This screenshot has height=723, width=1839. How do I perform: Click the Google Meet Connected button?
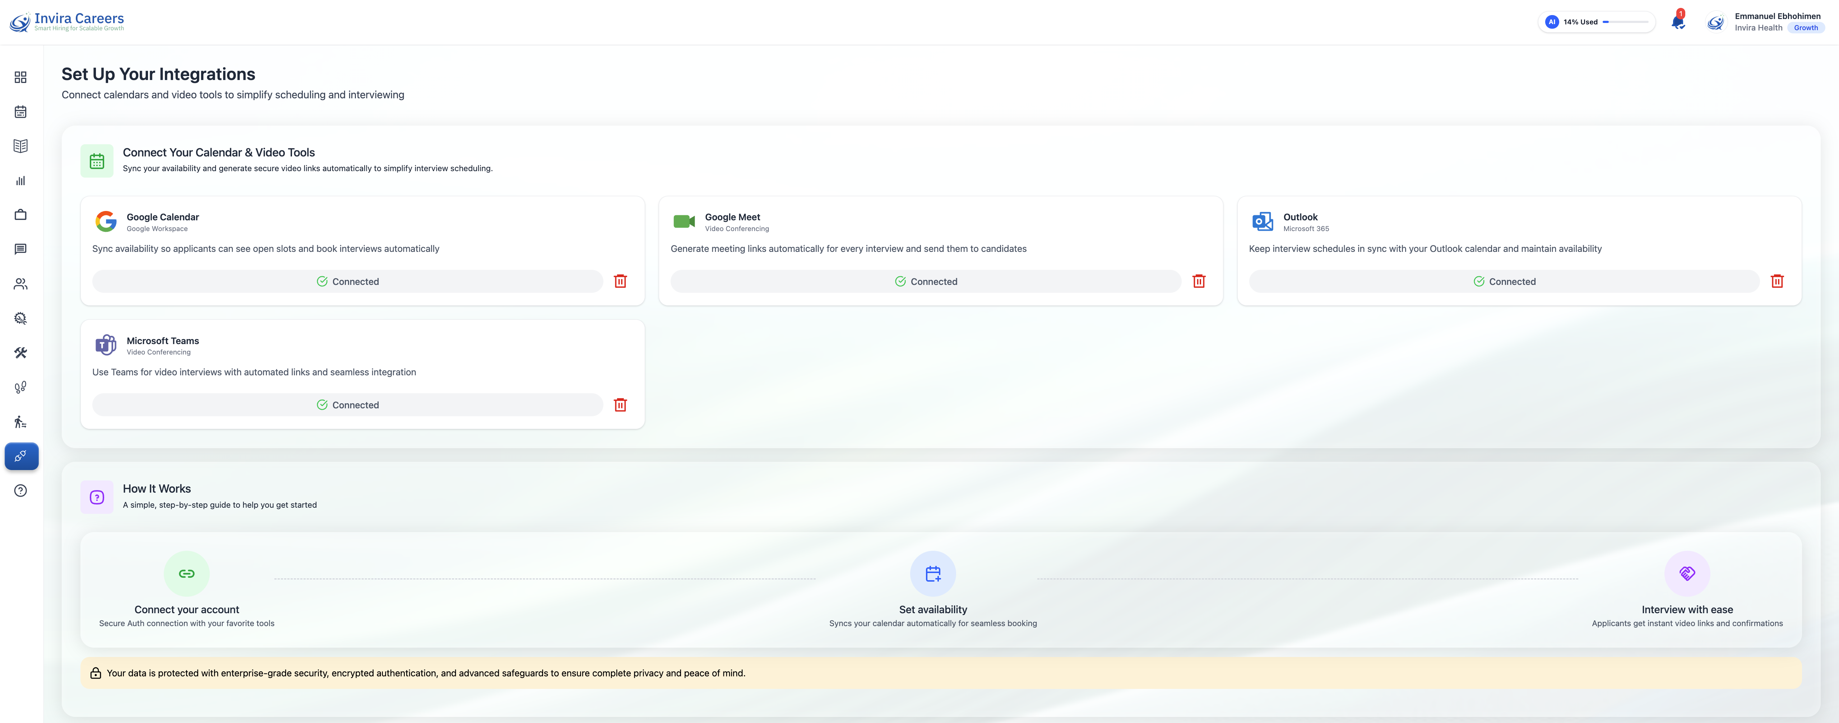click(926, 282)
